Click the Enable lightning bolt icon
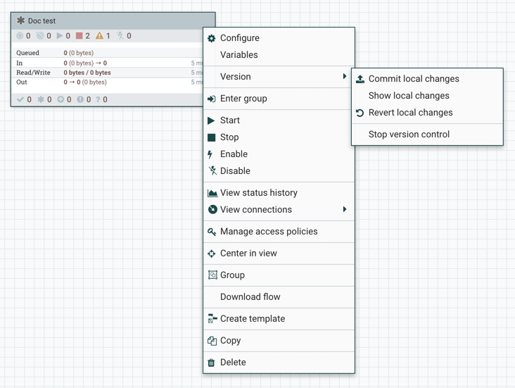The width and height of the screenshot is (515, 388). (210, 154)
